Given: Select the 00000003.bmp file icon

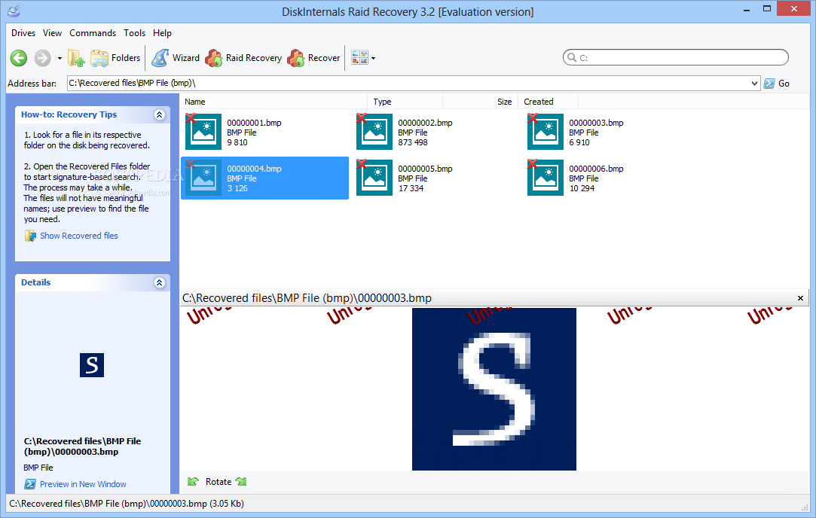Looking at the screenshot, I should [x=545, y=132].
